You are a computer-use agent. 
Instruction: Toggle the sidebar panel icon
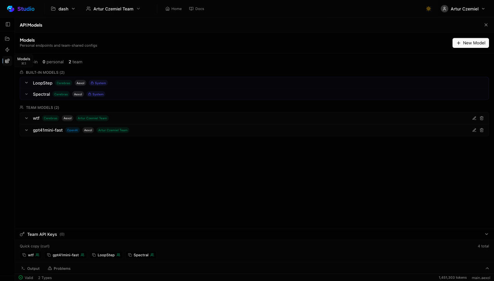8,24
